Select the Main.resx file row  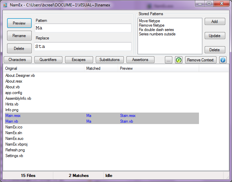pos(101,116)
